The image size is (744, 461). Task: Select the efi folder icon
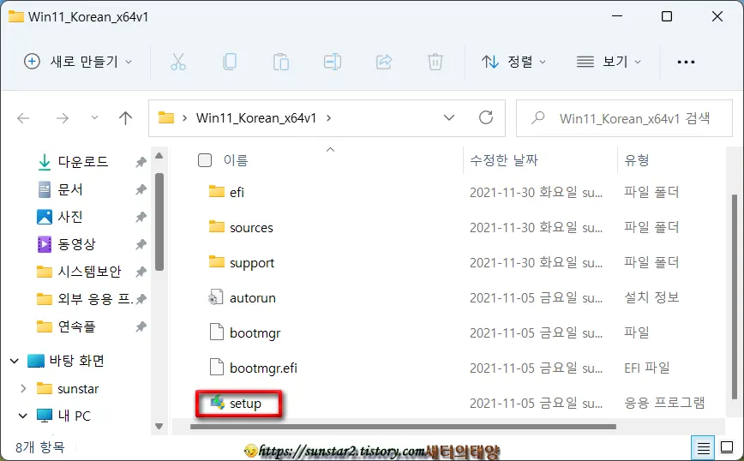pos(216,192)
